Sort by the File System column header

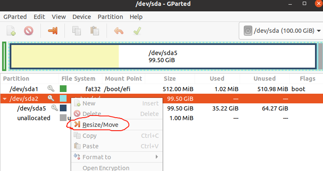(78, 79)
